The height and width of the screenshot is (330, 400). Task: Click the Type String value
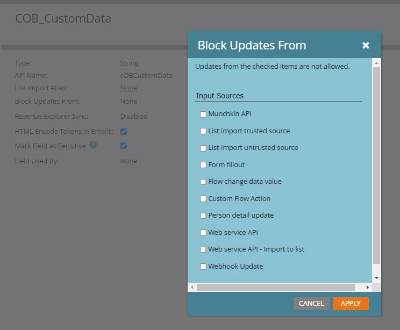pyautogui.click(x=130, y=63)
